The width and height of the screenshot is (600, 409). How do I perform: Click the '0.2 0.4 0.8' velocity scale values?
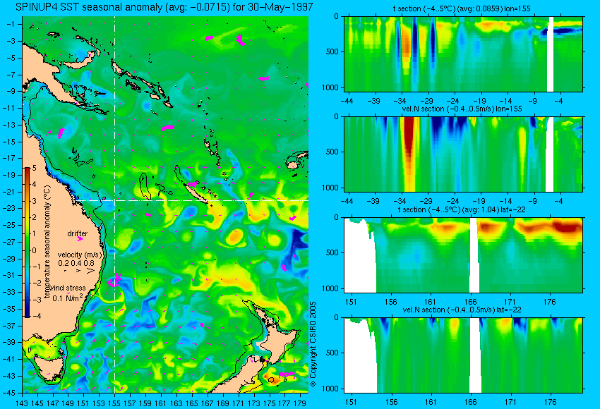coord(76,263)
